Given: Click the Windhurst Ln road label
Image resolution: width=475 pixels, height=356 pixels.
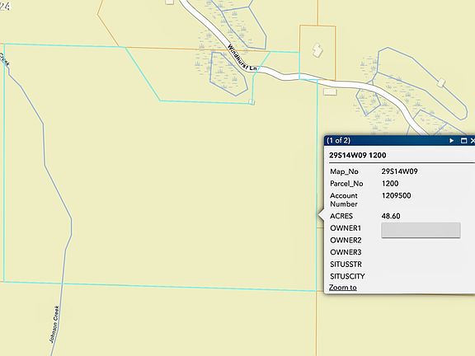Looking at the screenshot, I should [x=242, y=58].
